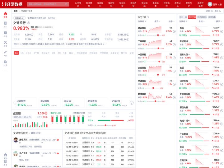Click the 返回 back button
224x168 pixels.
coord(217,11)
